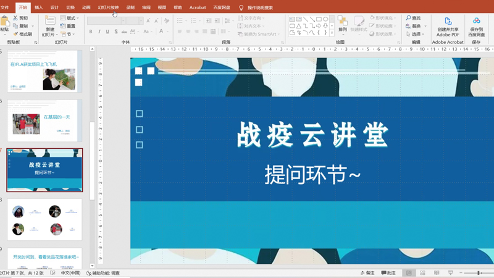Clear all formatting with the eraser A icon
494x278 pixels.
(x=167, y=21)
